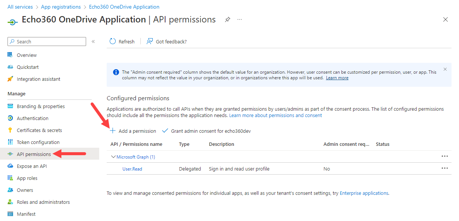Viewport: 459px width, 221px height.
Task: Open the User.Read permission link
Action: tap(132, 169)
